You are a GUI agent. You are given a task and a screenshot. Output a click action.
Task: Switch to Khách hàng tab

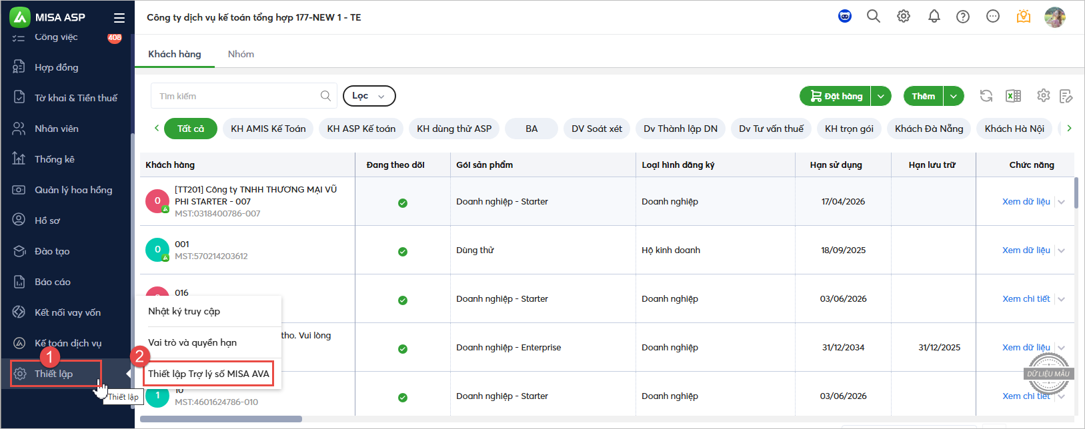point(175,54)
